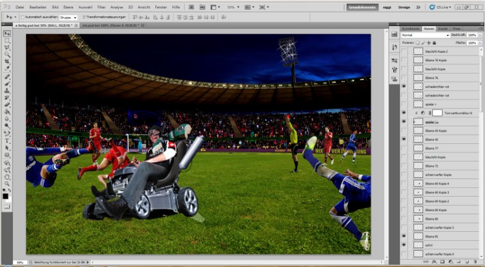
Task: Uncheck the 'Transformationssteuerungen' checkbox
Action: pyautogui.click(x=85, y=17)
